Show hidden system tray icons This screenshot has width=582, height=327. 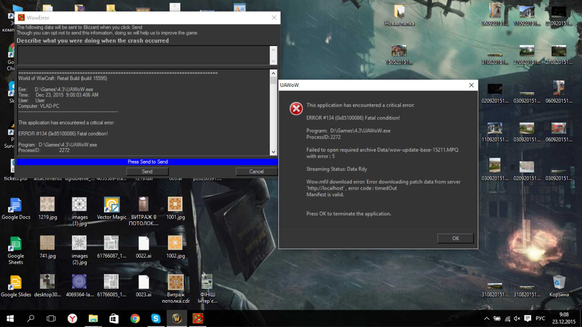pos(487,318)
